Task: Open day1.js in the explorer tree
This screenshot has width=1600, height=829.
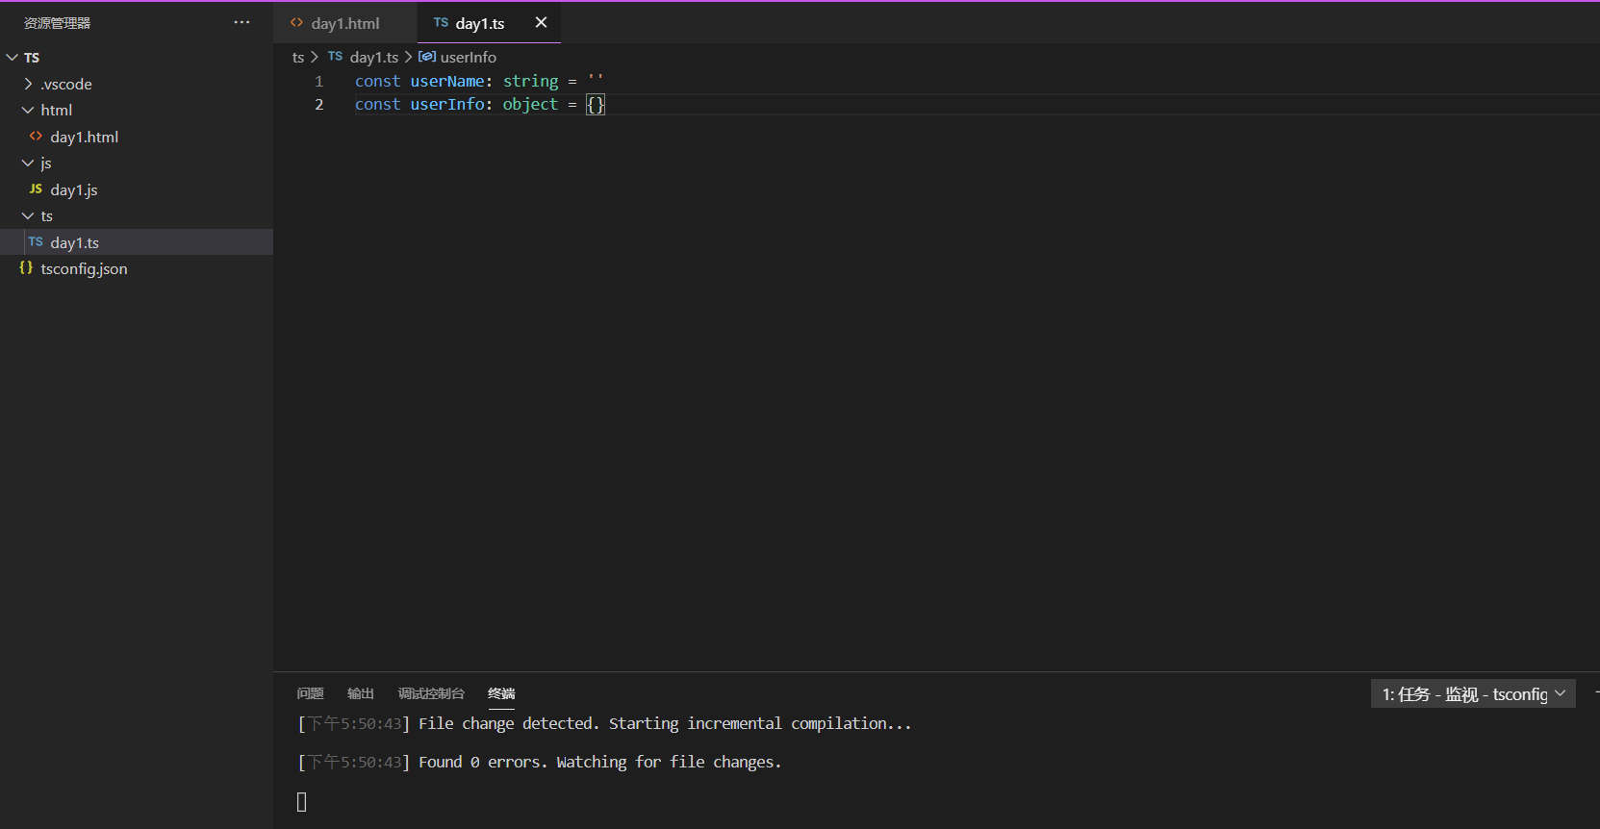Action: click(137, 189)
